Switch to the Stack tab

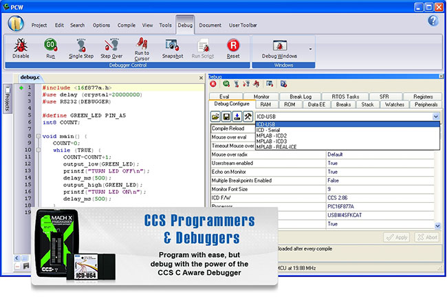tap(367, 104)
